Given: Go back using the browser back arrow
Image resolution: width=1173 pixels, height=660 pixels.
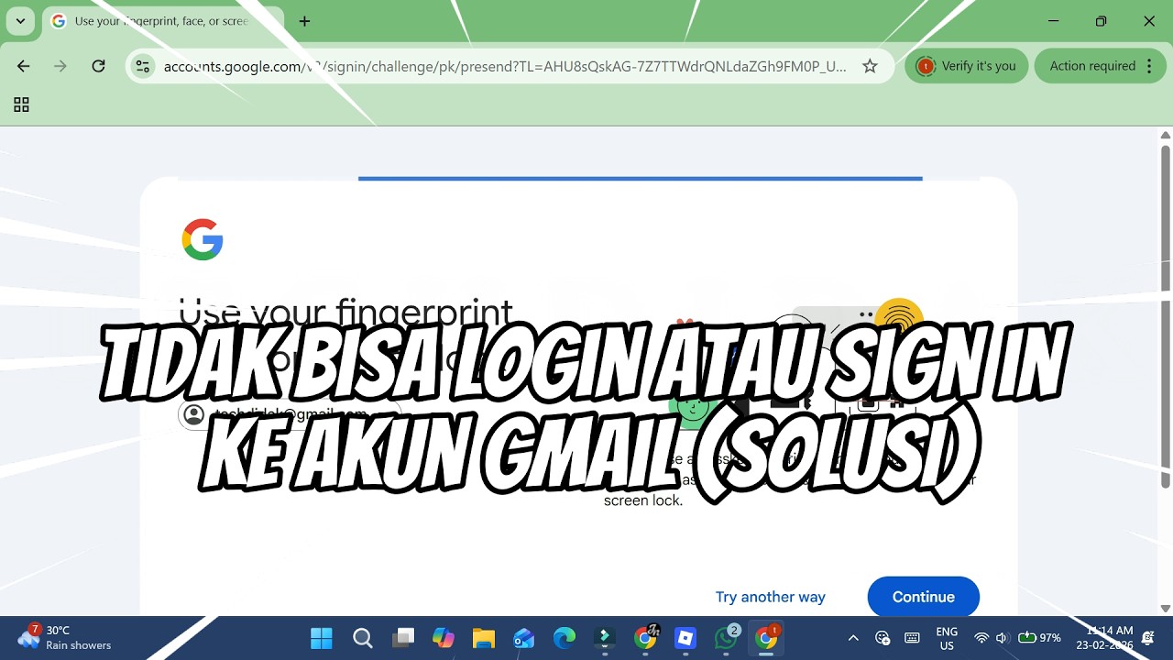Looking at the screenshot, I should (x=24, y=66).
